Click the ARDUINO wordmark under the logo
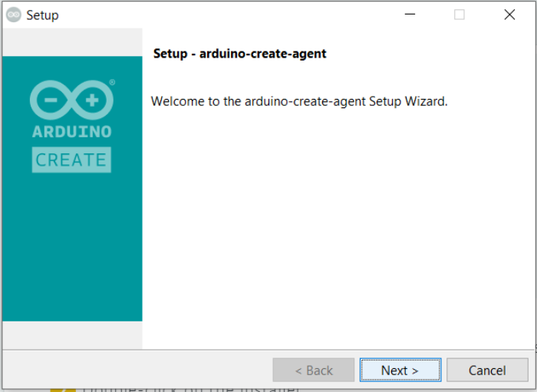Screen dimensions: 537x392 [x=71, y=132]
